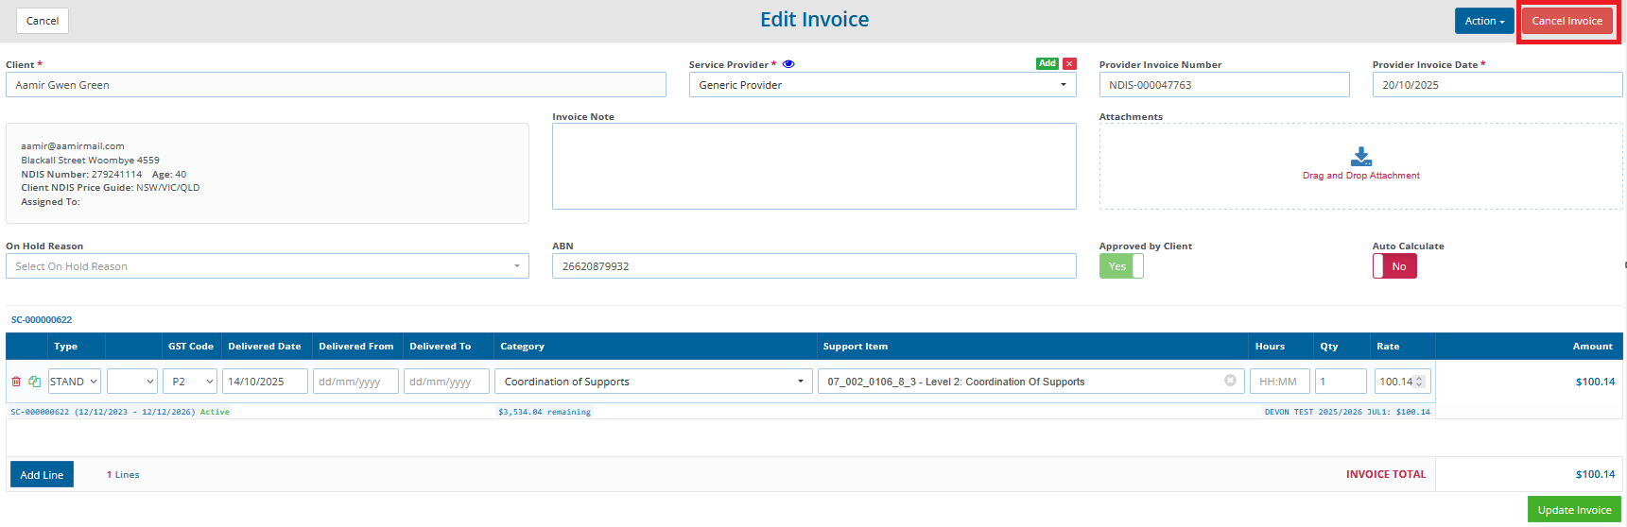Toggle the Auto Calculate switch
The height and width of the screenshot is (527, 1627).
pyautogui.click(x=1394, y=266)
